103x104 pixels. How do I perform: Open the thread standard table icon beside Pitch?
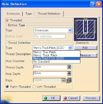(x=69, y=80)
